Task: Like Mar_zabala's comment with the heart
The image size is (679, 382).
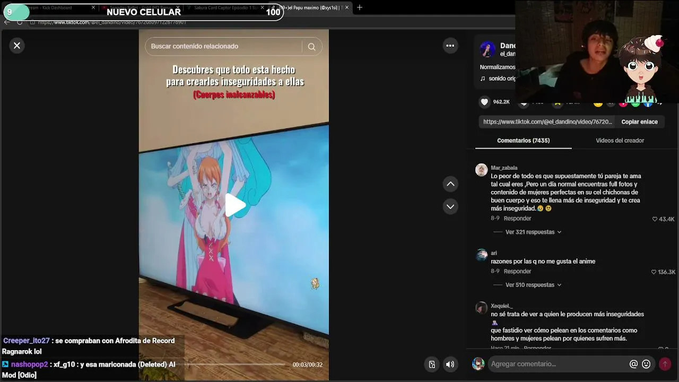Action: 655,219
